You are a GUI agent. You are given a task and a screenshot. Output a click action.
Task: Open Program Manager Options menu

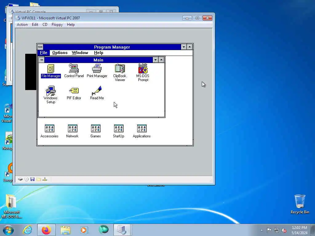60,53
